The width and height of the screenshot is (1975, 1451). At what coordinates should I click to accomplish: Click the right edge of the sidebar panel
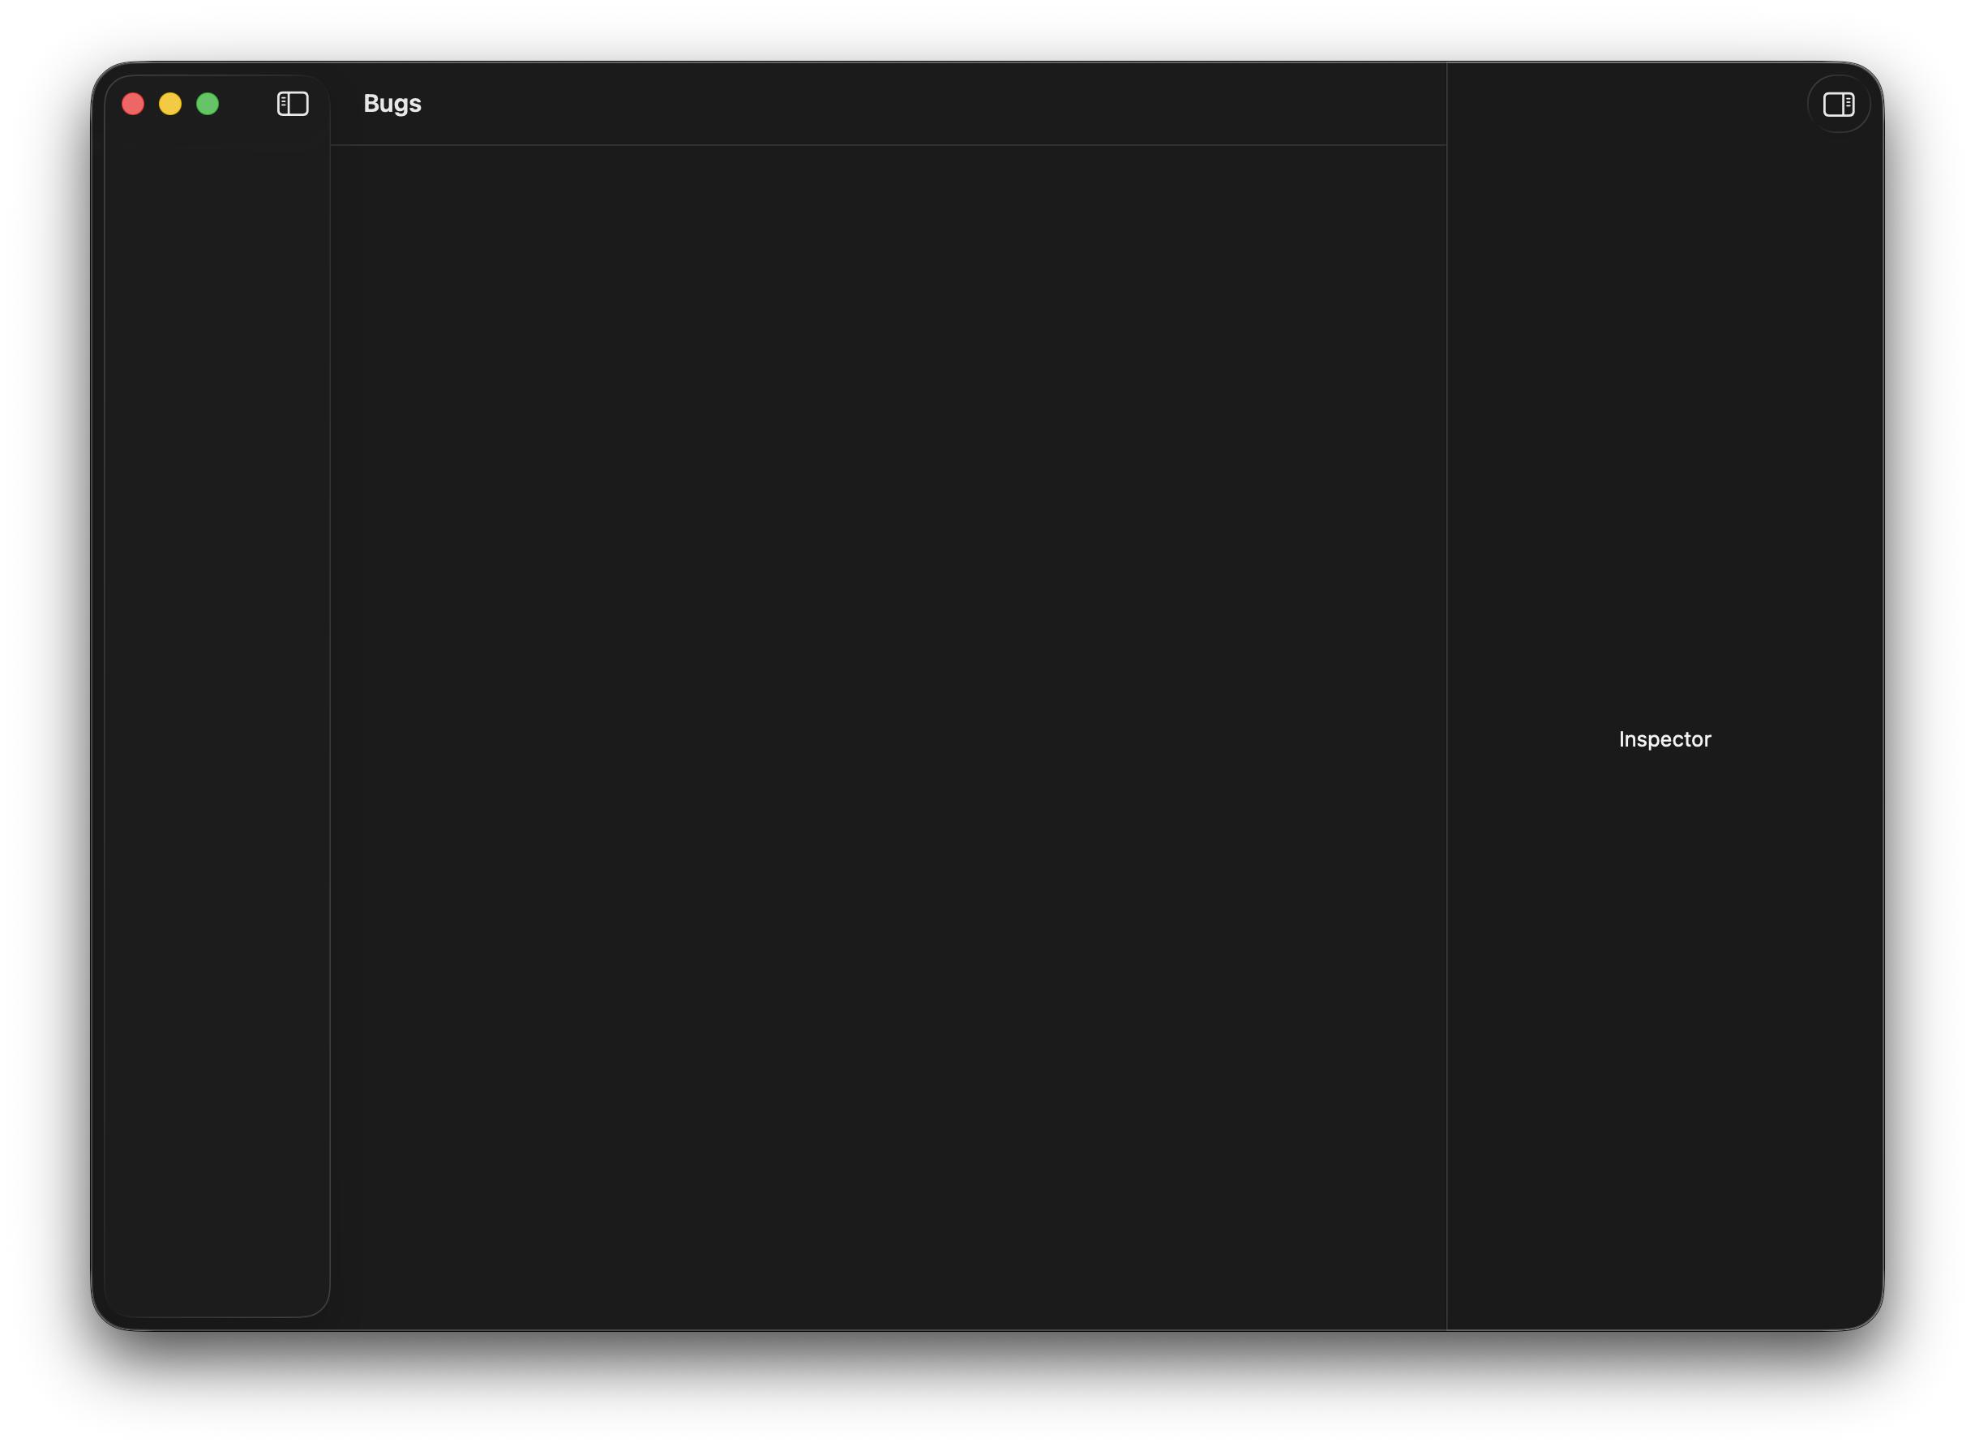[329, 703]
